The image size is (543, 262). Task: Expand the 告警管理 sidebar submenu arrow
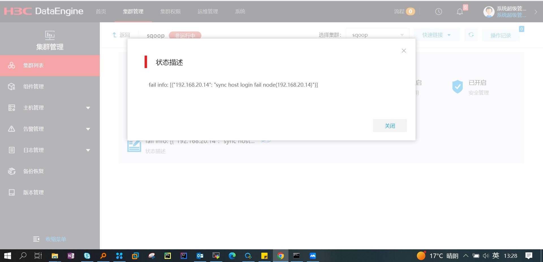[x=88, y=129]
